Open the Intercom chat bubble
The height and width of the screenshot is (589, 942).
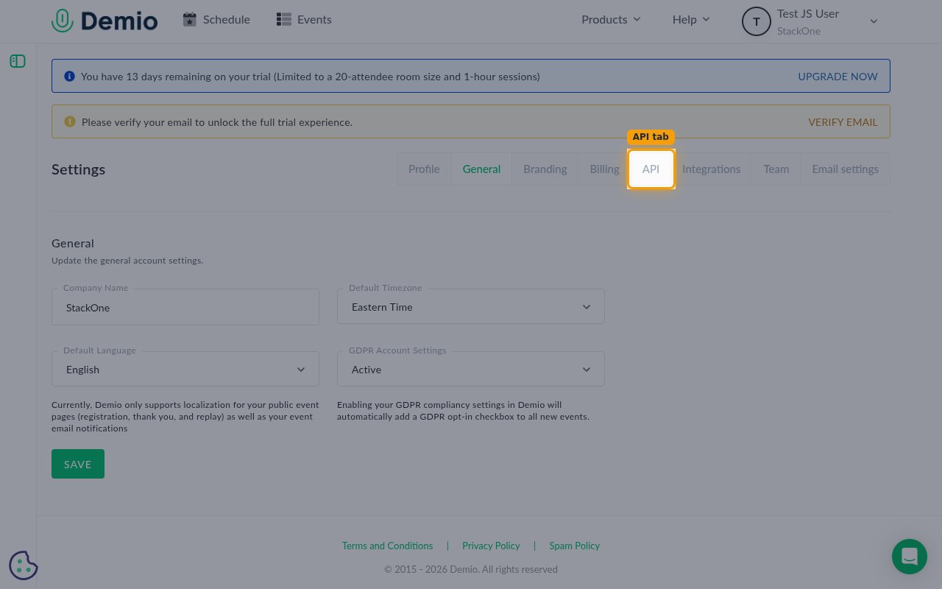coord(910,556)
